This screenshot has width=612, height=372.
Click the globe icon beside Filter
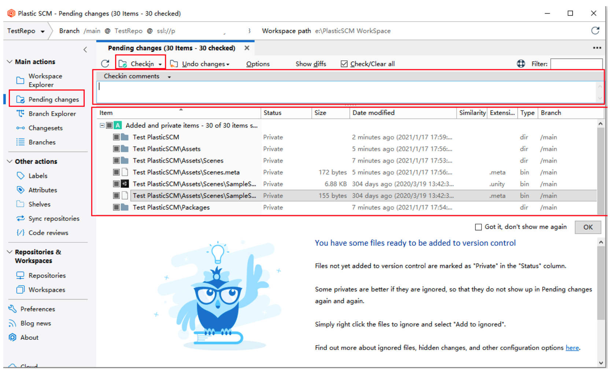(521, 64)
